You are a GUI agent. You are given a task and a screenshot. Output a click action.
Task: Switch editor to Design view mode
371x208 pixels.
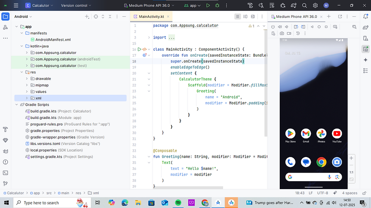tap(253, 17)
